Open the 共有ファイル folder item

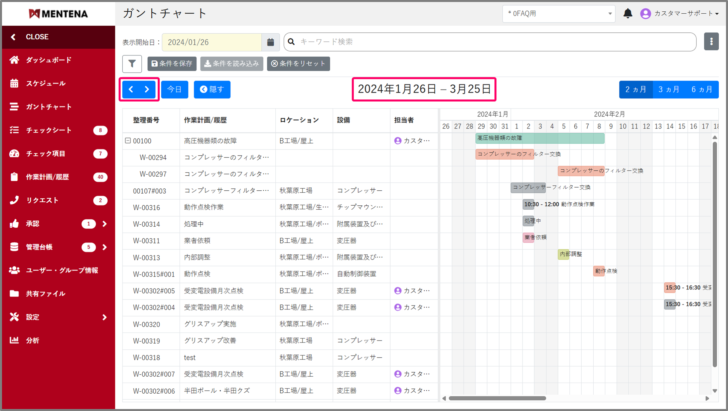(45, 293)
